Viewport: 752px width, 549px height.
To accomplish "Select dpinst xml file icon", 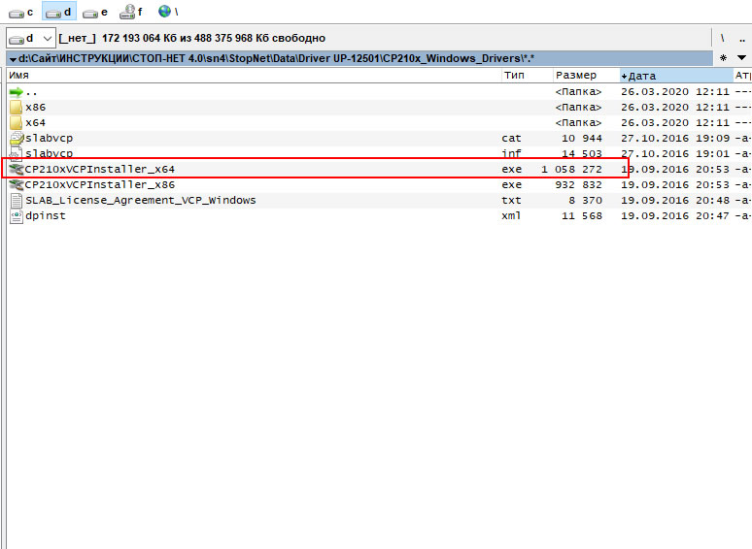I will 17,216.
